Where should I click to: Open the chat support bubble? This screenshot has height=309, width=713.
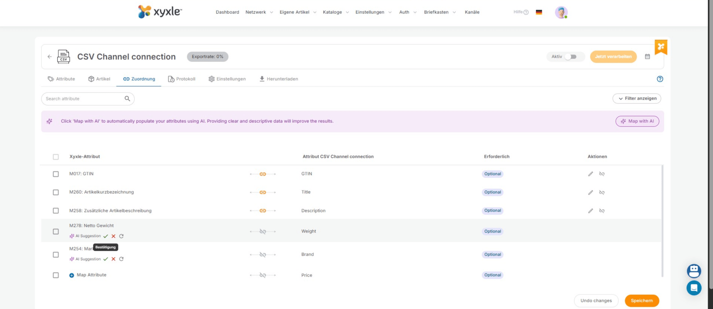(694, 288)
